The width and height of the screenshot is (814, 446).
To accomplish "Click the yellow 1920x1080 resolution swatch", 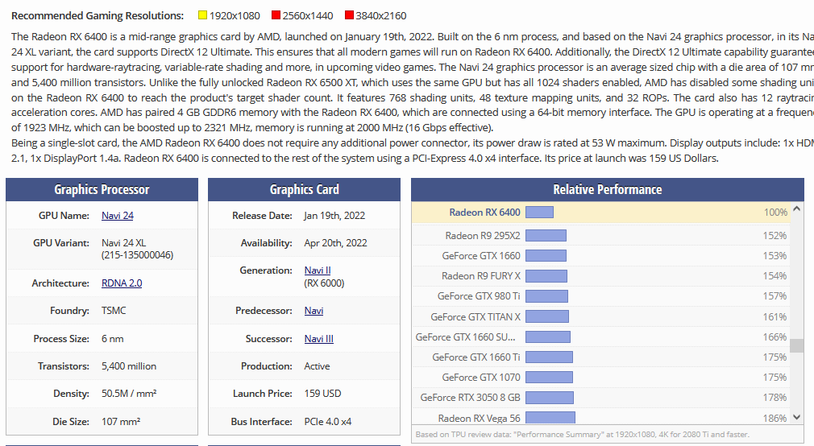I will tap(202, 15).
